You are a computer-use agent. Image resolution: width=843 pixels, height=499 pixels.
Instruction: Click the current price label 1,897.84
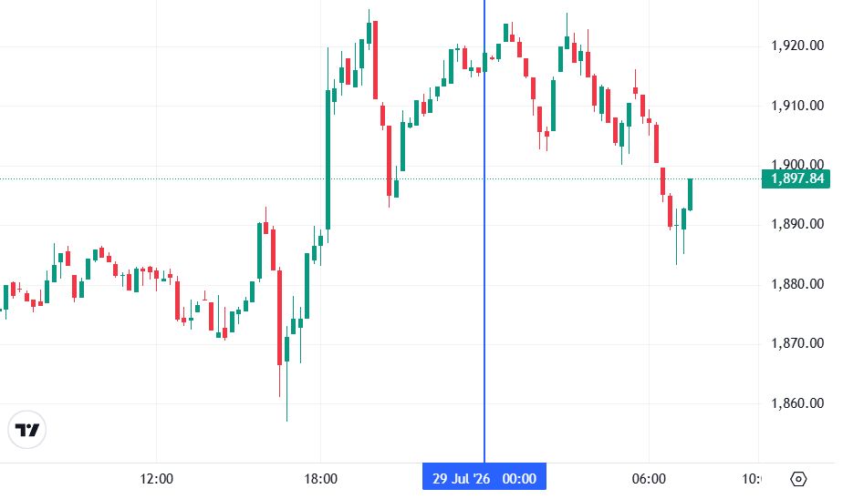[x=796, y=178]
